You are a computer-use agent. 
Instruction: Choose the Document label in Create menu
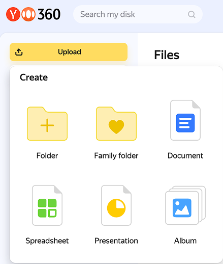coord(185,155)
